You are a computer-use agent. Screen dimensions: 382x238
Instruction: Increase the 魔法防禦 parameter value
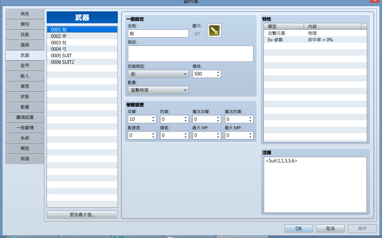tap(251, 117)
